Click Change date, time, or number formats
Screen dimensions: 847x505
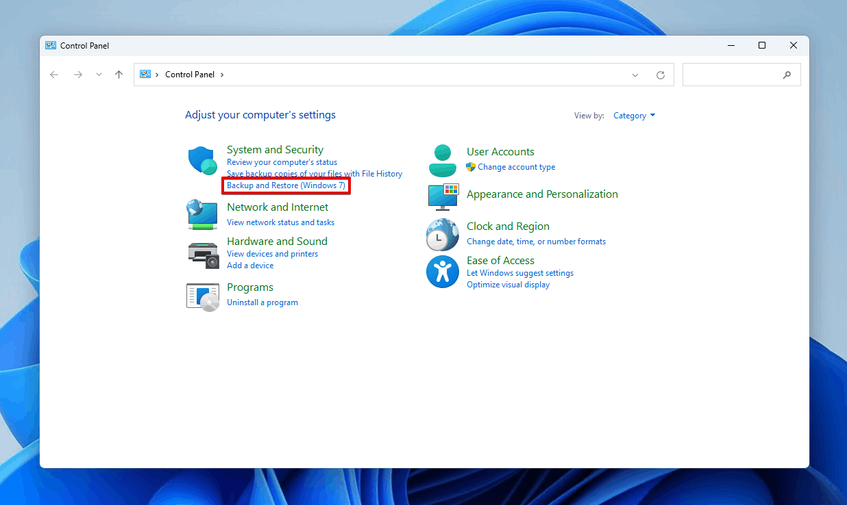click(x=536, y=242)
